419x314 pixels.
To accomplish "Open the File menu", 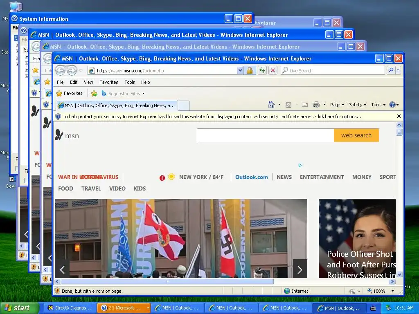I will (x=61, y=82).
